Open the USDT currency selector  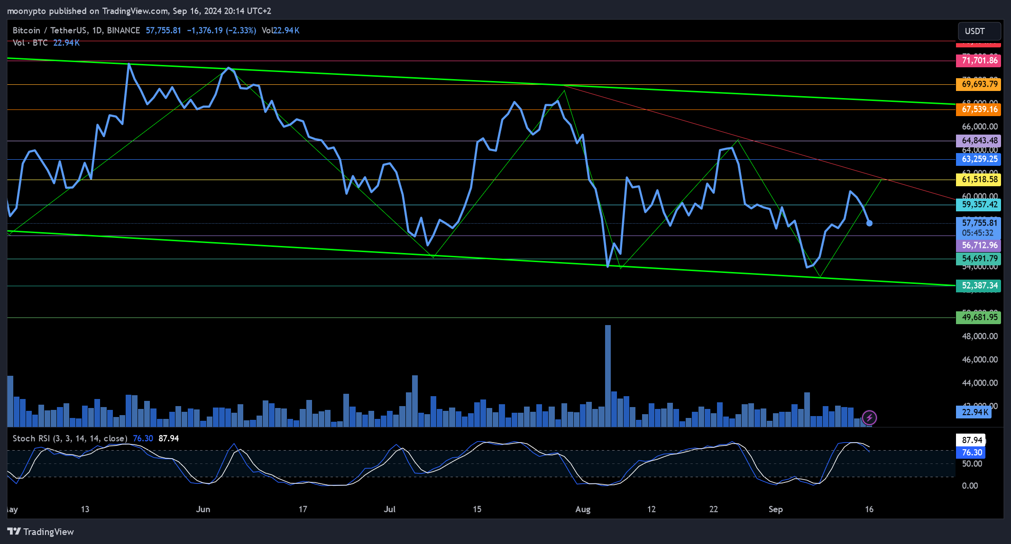point(979,31)
